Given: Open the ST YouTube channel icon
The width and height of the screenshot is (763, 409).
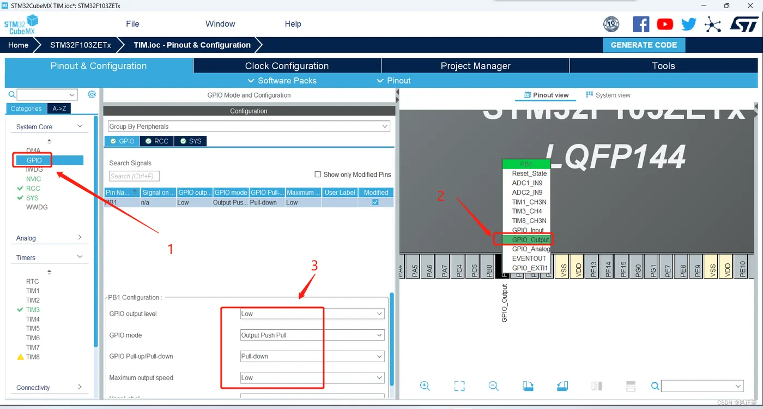Looking at the screenshot, I should tap(665, 24).
